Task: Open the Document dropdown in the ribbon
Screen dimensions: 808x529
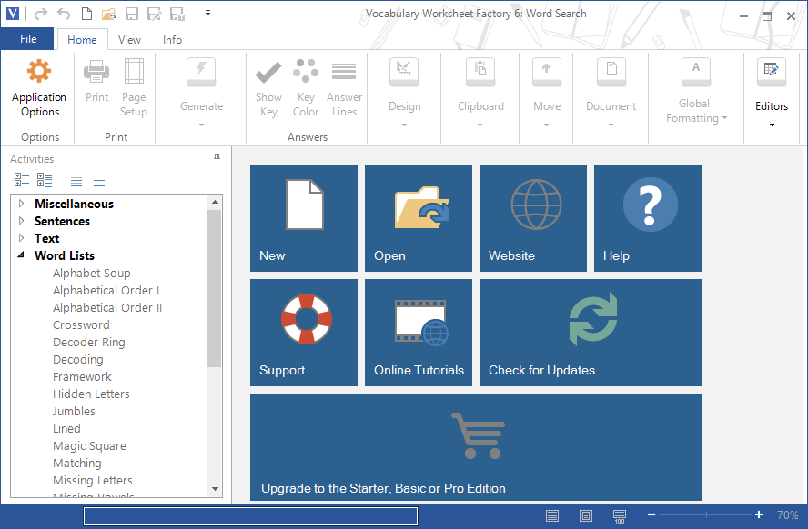Action: 611,93
